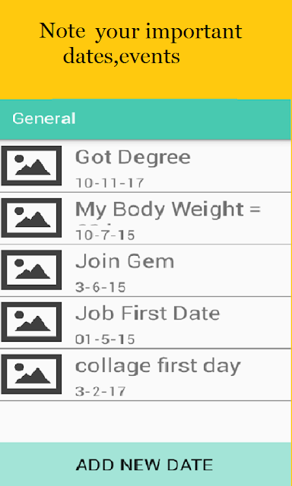The width and height of the screenshot is (292, 486).
Task: Click empty list area below last entry
Action: (x=145, y=421)
